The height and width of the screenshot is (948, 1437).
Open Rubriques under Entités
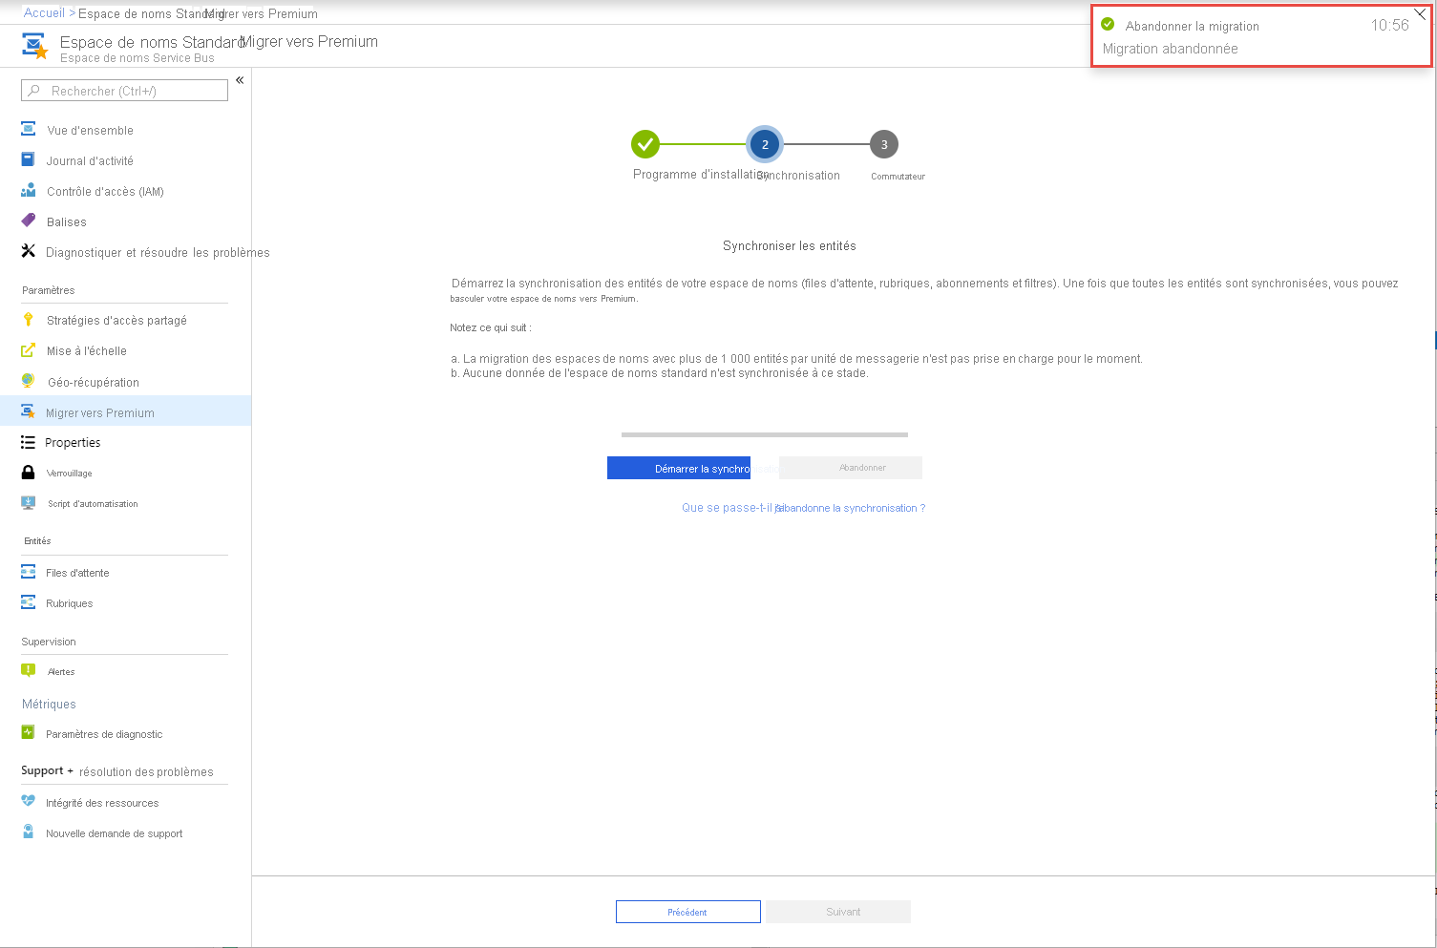pyautogui.click(x=70, y=603)
